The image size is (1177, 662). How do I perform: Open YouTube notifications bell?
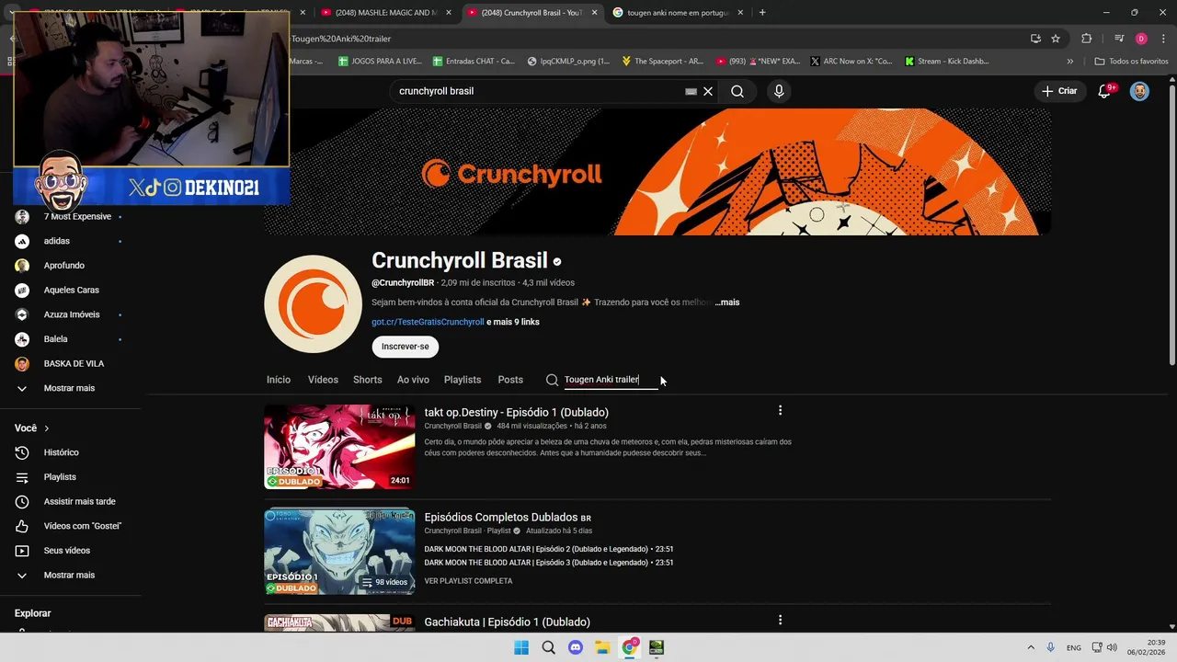point(1105,91)
